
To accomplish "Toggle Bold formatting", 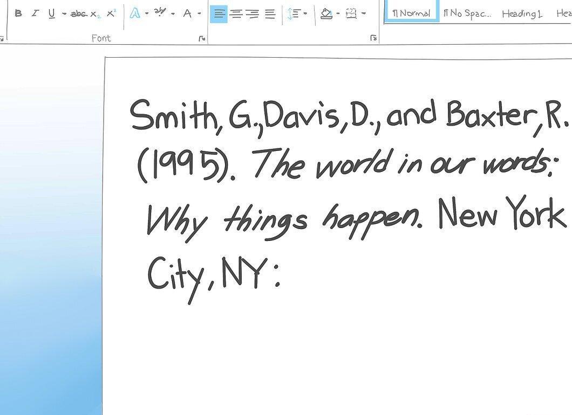I will click(x=18, y=13).
